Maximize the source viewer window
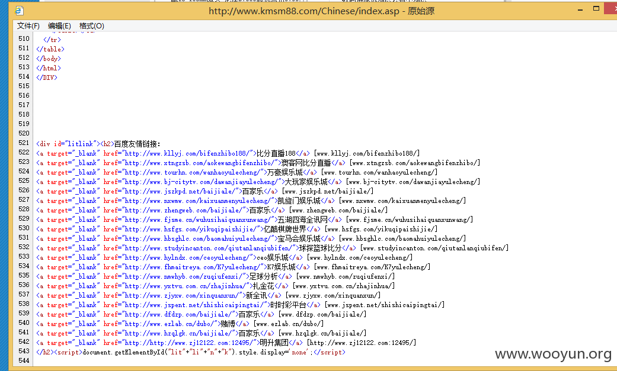This screenshot has width=617, height=371. coord(596,9)
